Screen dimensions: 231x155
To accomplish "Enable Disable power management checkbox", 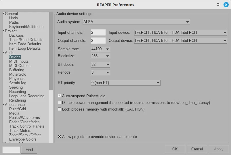I will point(59,102).
